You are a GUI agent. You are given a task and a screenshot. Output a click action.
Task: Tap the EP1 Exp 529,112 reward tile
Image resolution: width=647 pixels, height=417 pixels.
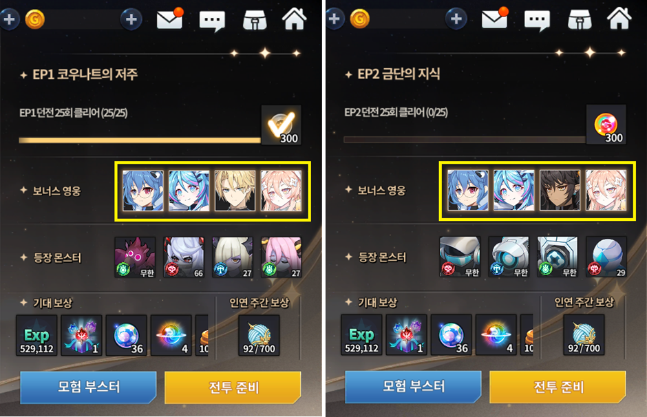coord(36,335)
